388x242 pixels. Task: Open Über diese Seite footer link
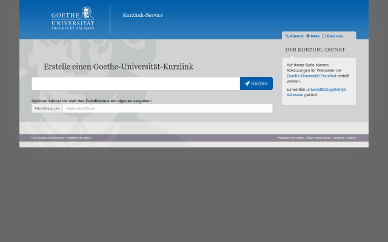(x=319, y=138)
